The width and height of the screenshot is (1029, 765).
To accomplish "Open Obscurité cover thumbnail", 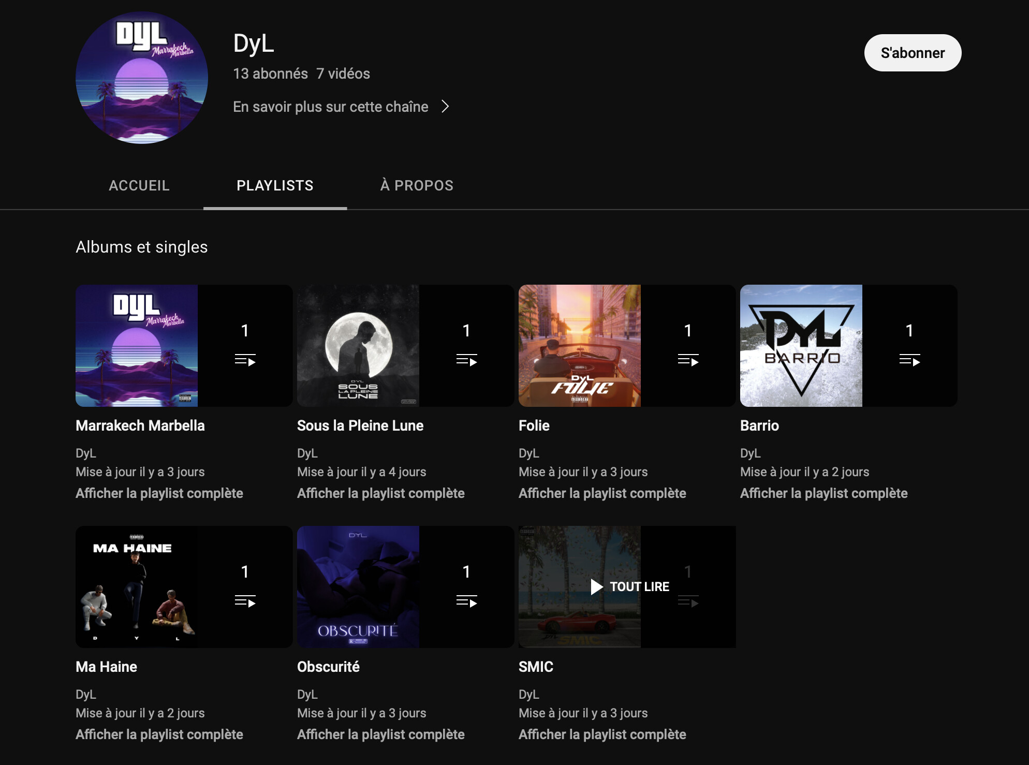I will [x=358, y=587].
